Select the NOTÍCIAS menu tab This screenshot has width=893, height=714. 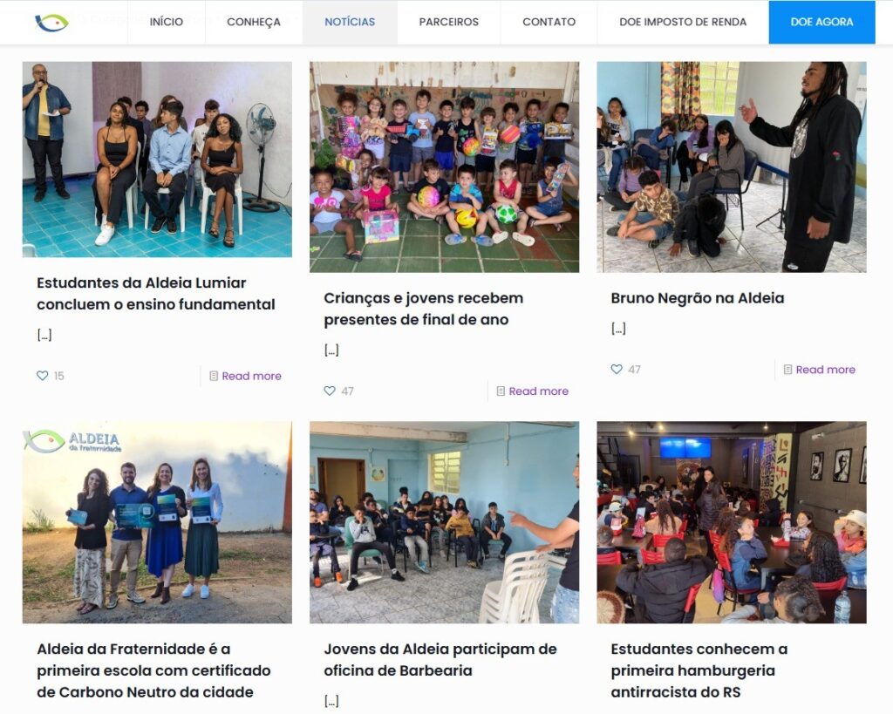click(x=350, y=22)
